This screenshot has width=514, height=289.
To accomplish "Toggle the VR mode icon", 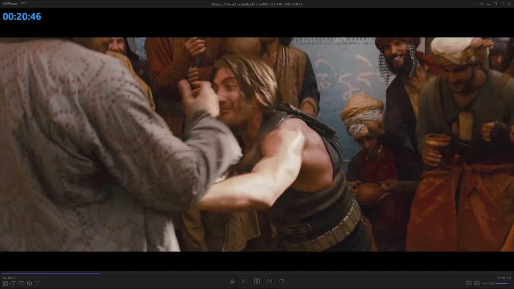I will tap(21, 283).
